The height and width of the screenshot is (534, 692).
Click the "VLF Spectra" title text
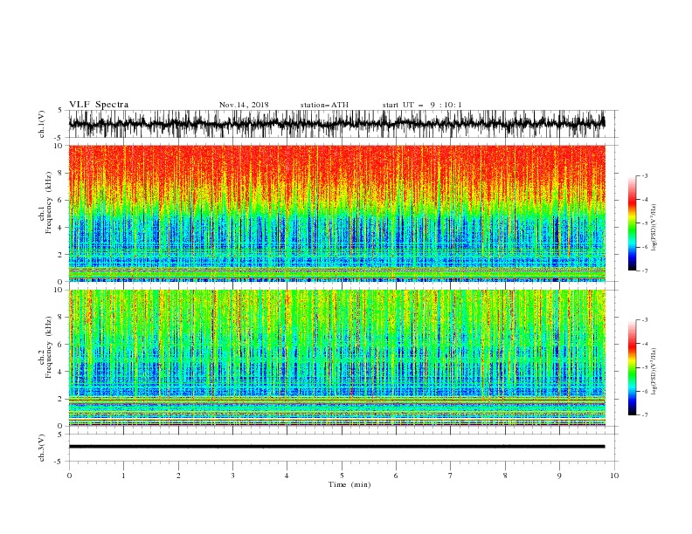99,105
